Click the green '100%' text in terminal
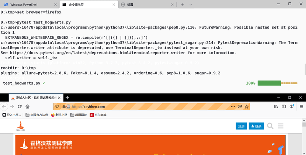The width and height of the screenshot is (306, 155). (x=251, y=83)
